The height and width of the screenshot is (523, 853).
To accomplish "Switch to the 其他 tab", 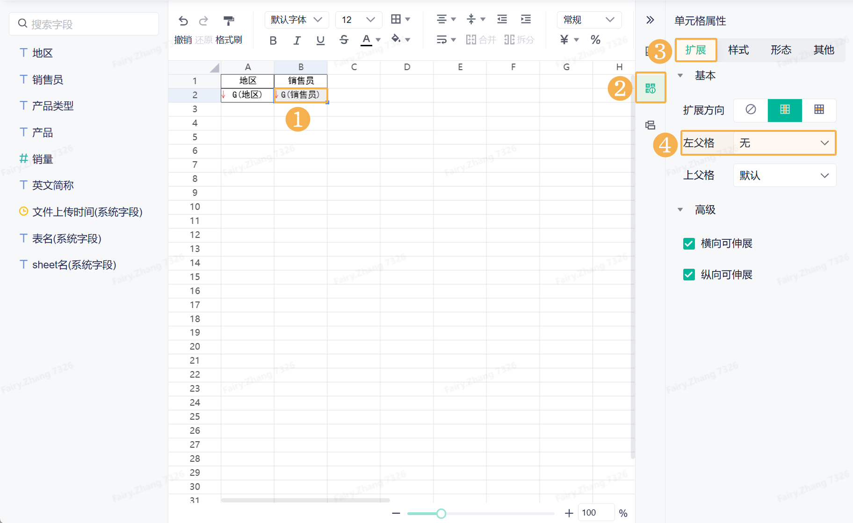I will point(824,50).
